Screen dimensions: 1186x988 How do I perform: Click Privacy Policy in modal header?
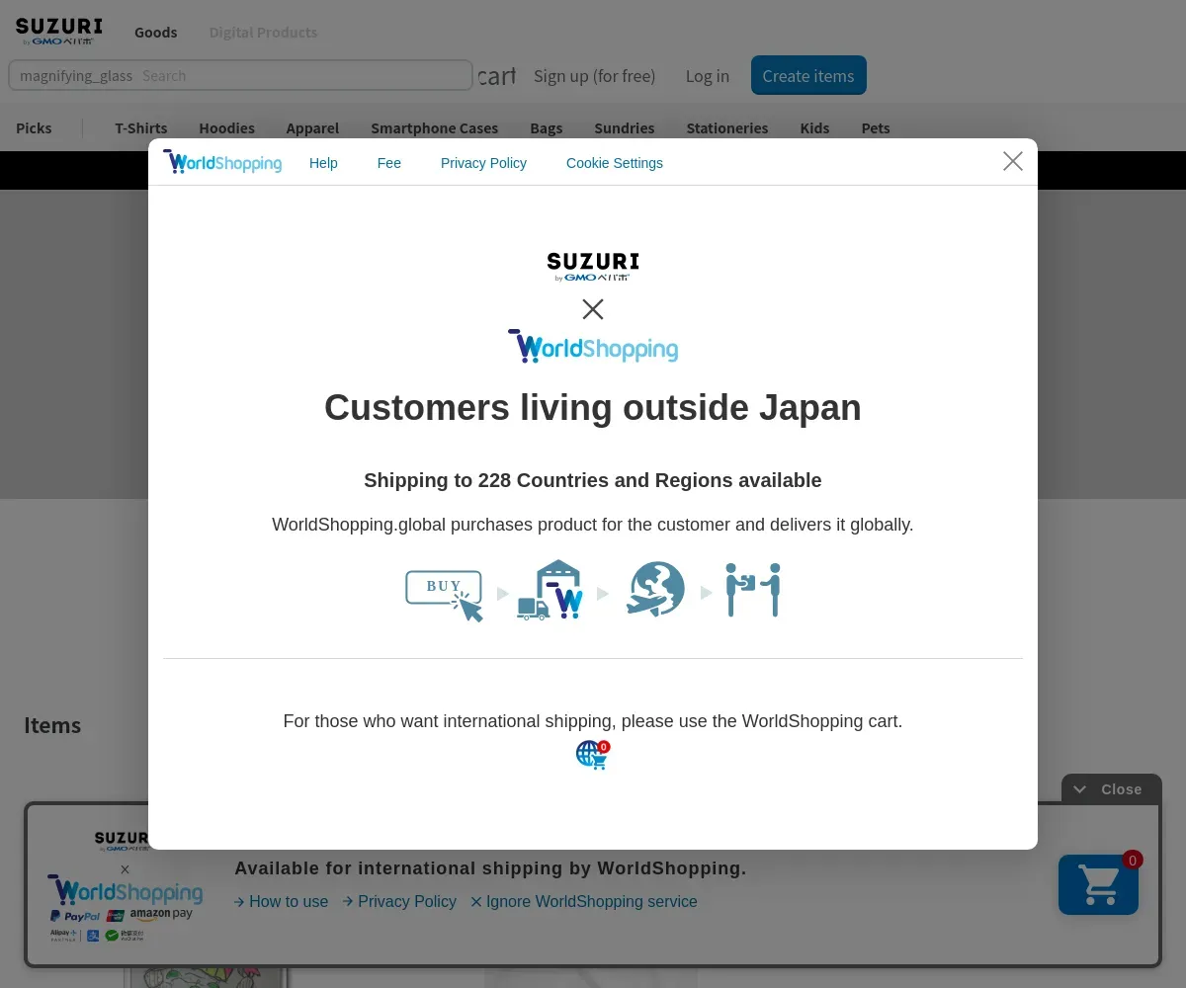pos(483,163)
